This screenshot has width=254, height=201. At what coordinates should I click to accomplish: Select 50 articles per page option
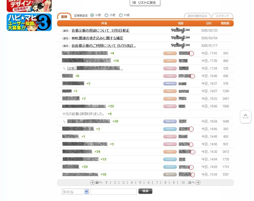(x=121, y=15)
